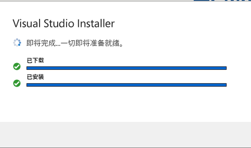
Task: Click the 即将完成 status text
Action: (41, 43)
